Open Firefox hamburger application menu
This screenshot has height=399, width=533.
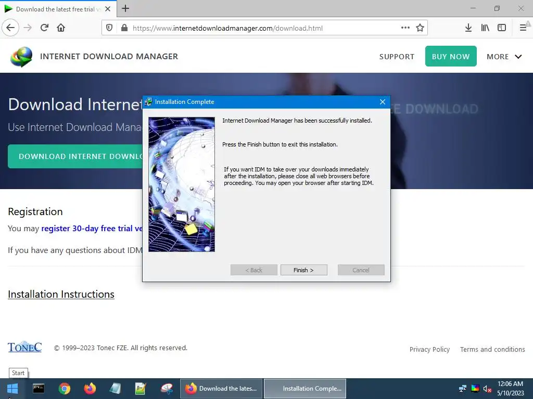click(523, 28)
